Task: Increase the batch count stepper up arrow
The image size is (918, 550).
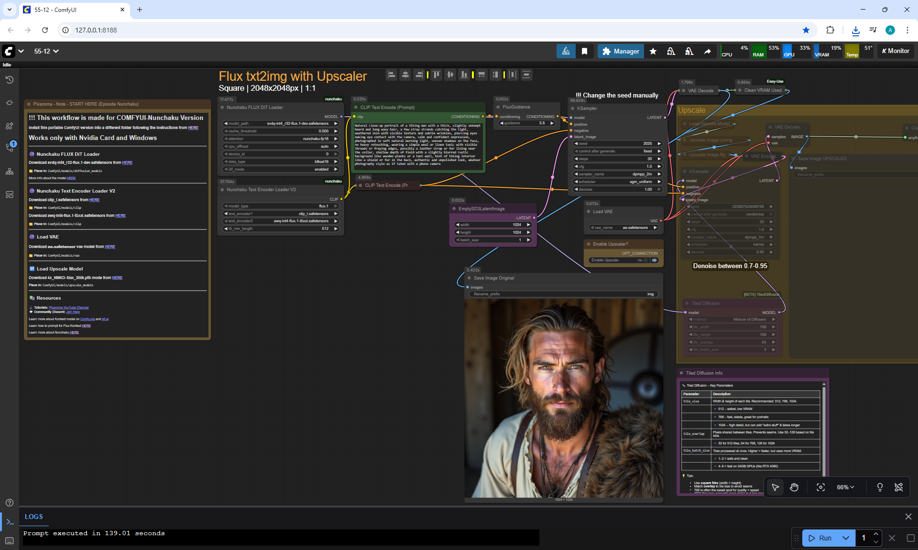Action: pyautogui.click(x=875, y=534)
